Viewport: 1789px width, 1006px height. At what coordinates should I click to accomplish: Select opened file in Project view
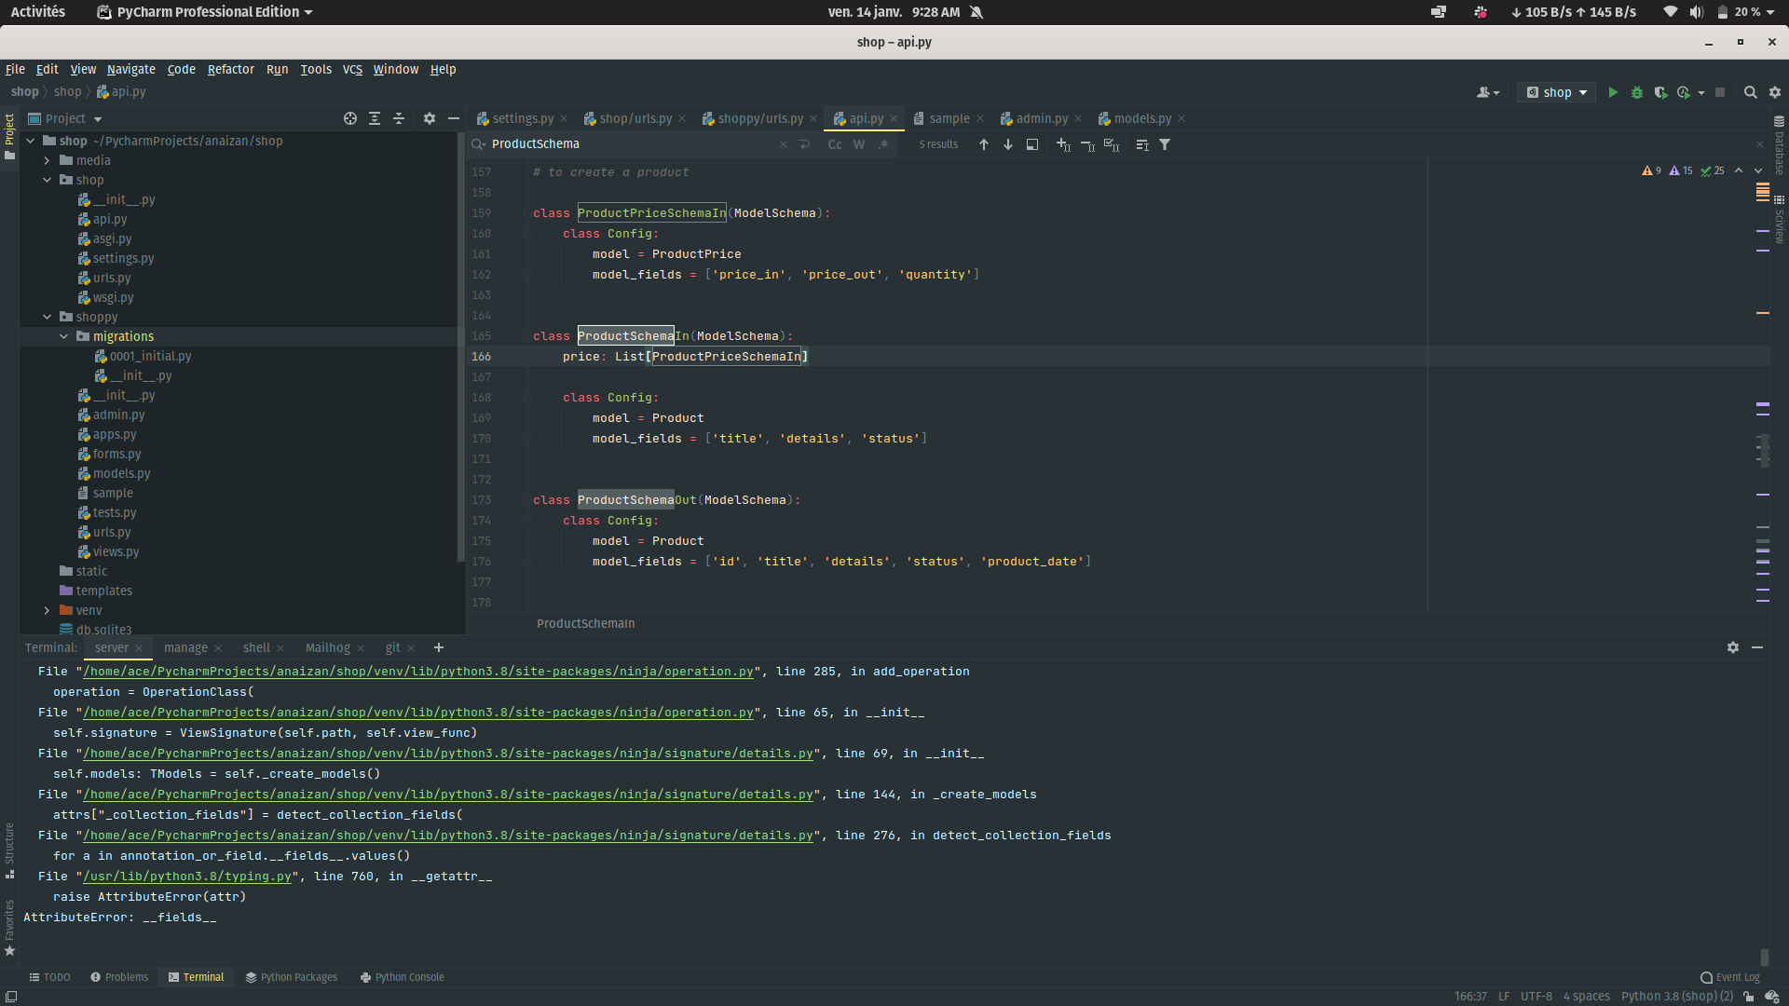tap(349, 118)
